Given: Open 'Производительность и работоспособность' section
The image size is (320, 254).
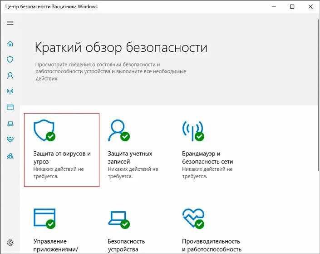Looking at the screenshot, I should coord(212,245).
